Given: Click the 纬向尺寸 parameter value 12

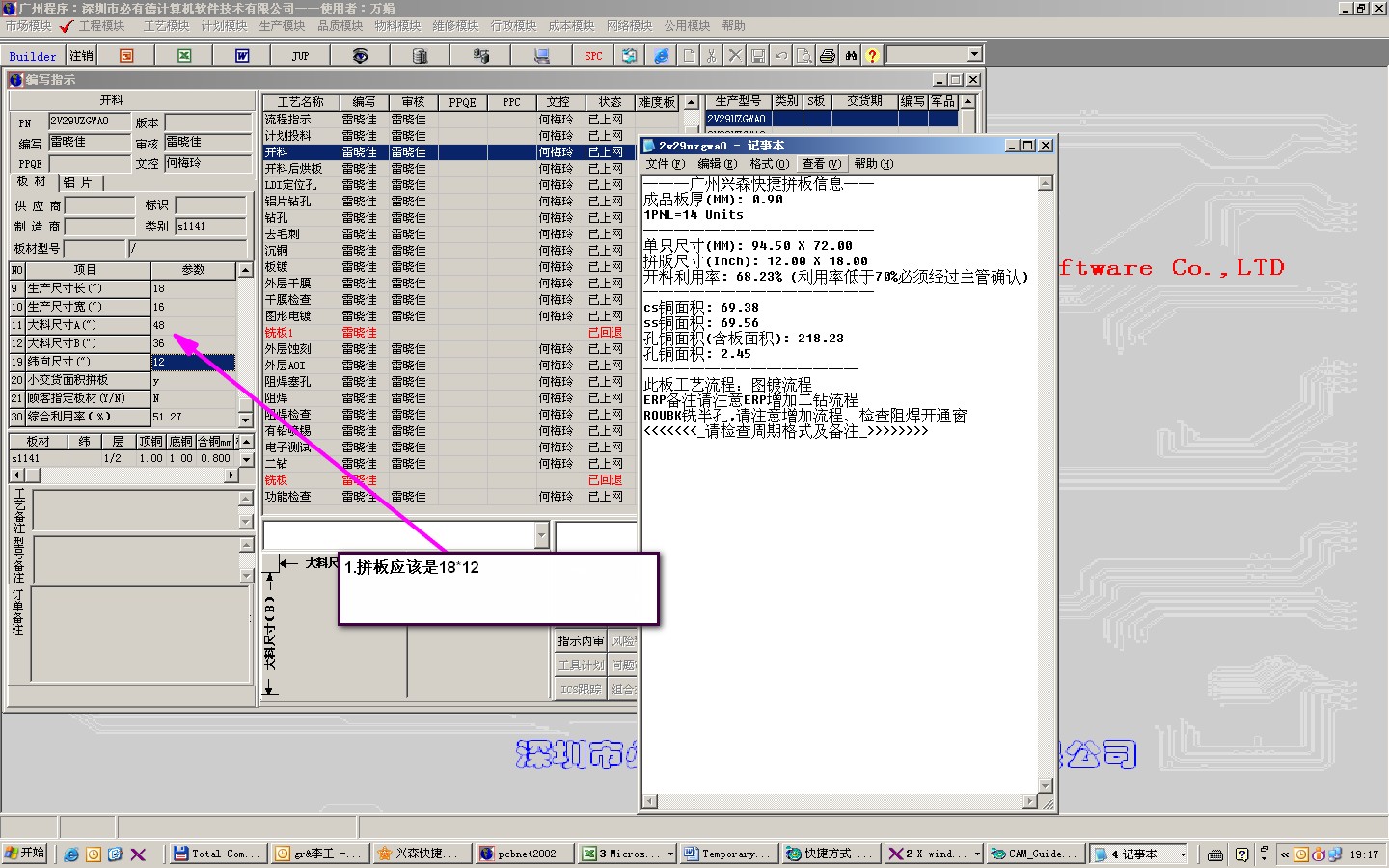Looking at the screenshot, I should coord(193,362).
